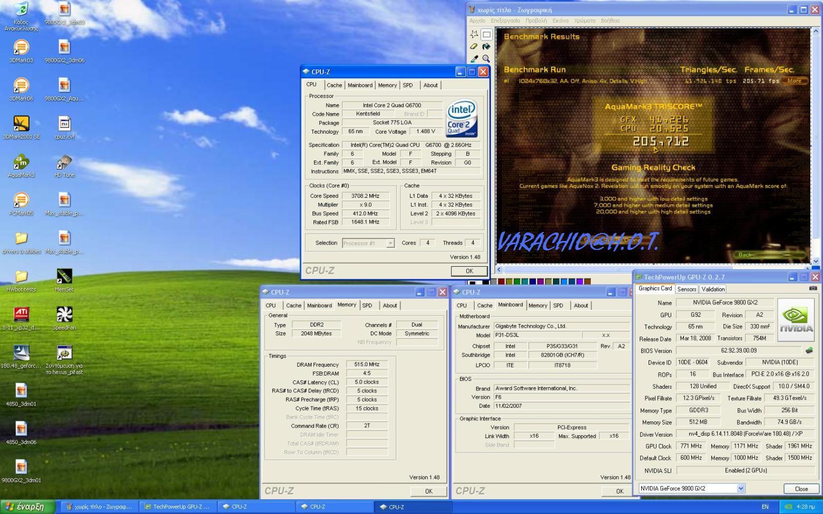Image resolution: width=823 pixels, height=514 pixels.
Task: Select the HD Tune desktop icon
Action: coord(64,166)
